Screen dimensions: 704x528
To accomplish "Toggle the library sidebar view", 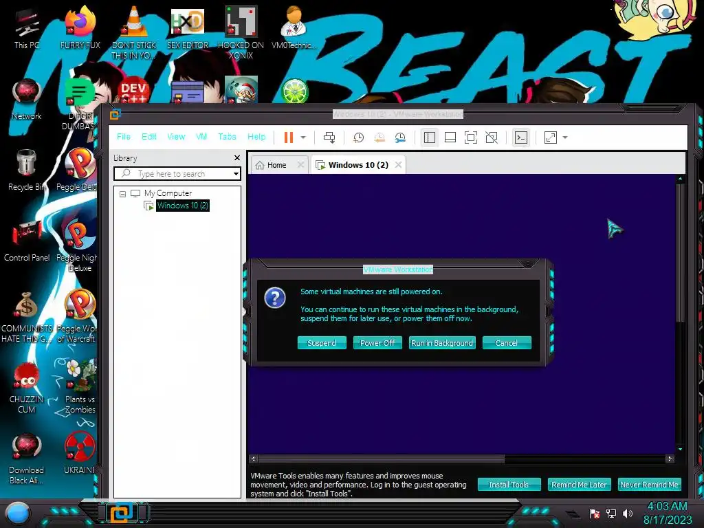I will [x=430, y=137].
